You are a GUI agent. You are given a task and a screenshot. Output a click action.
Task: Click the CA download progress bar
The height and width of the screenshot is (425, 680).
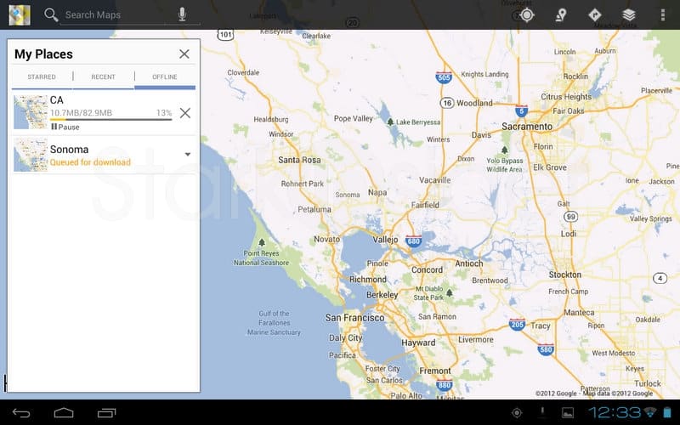click(x=110, y=119)
